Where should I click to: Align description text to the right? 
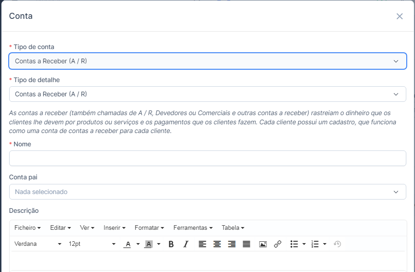pyautogui.click(x=232, y=244)
